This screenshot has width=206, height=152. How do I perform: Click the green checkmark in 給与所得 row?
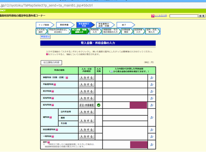click(98, 105)
